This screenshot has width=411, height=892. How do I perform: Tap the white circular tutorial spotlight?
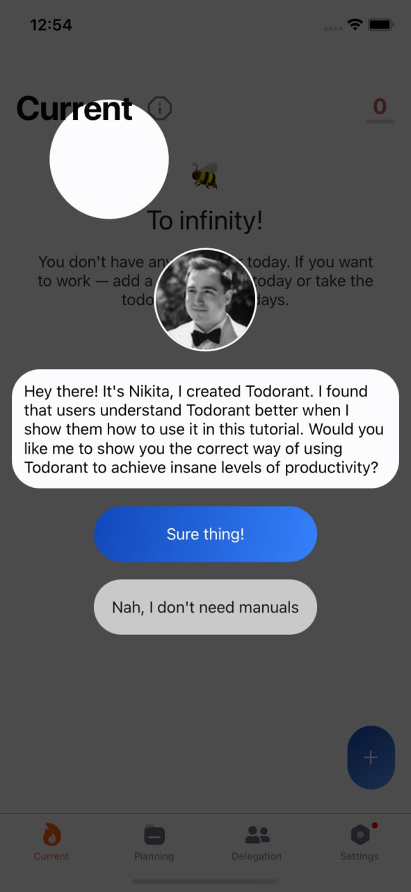tap(109, 159)
